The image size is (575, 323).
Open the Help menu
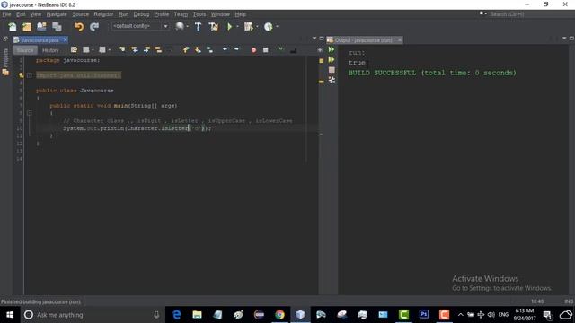241,14
